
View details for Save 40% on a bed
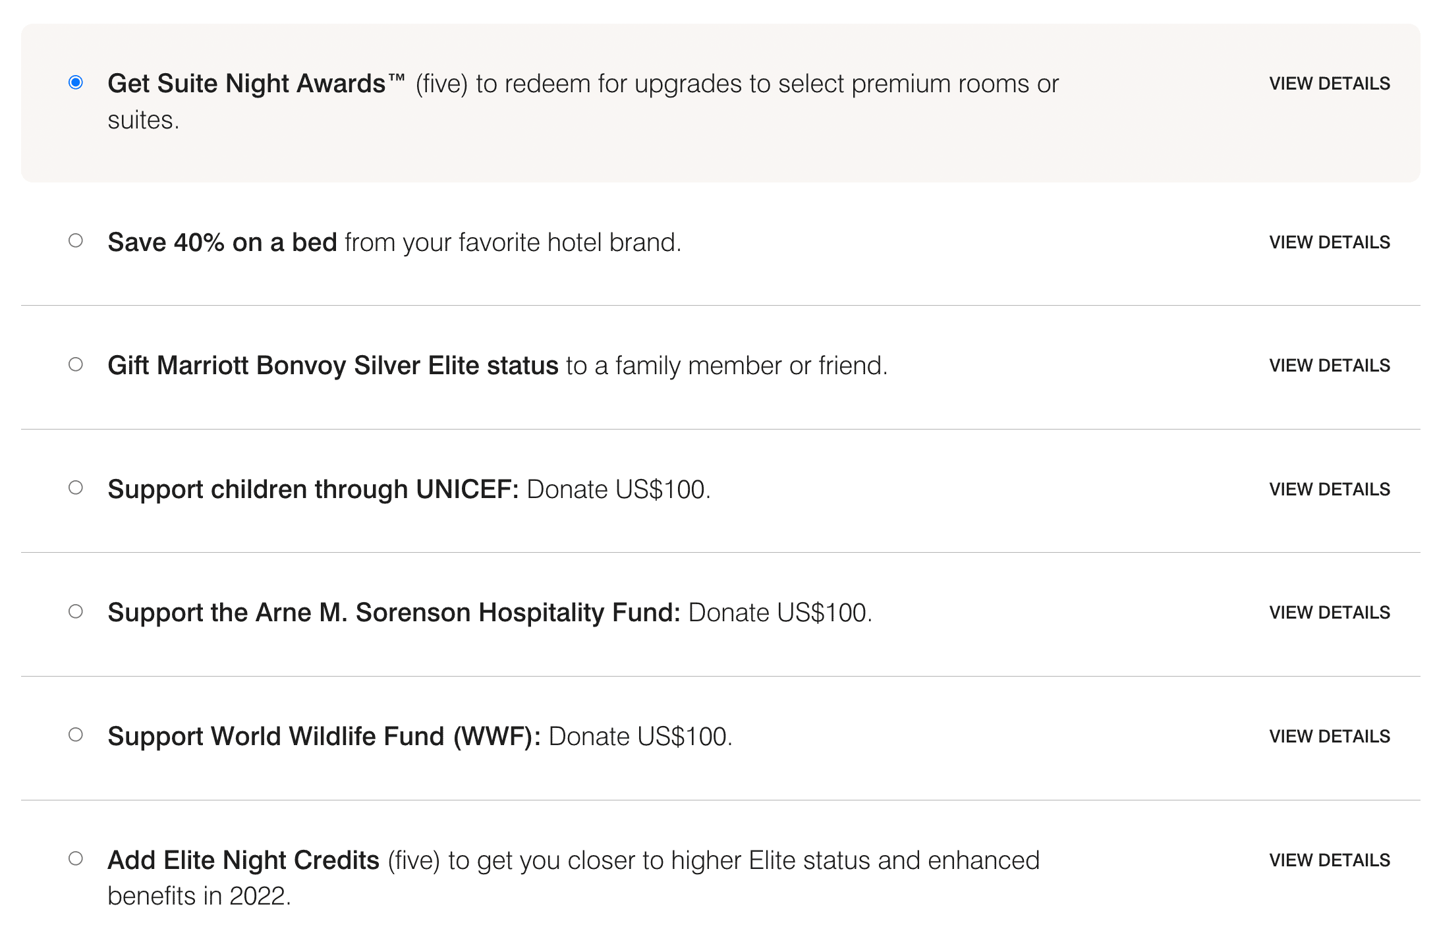pyautogui.click(x=1329, y=242)
